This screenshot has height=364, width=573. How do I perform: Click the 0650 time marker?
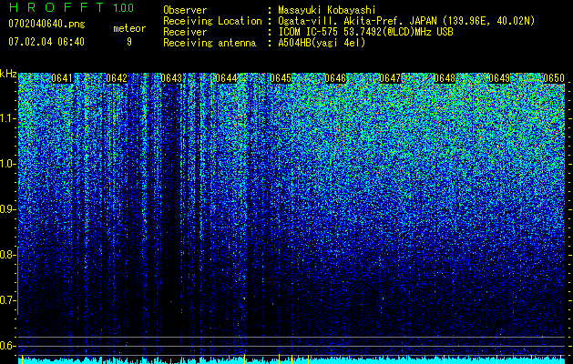click(x=554, y=78)
